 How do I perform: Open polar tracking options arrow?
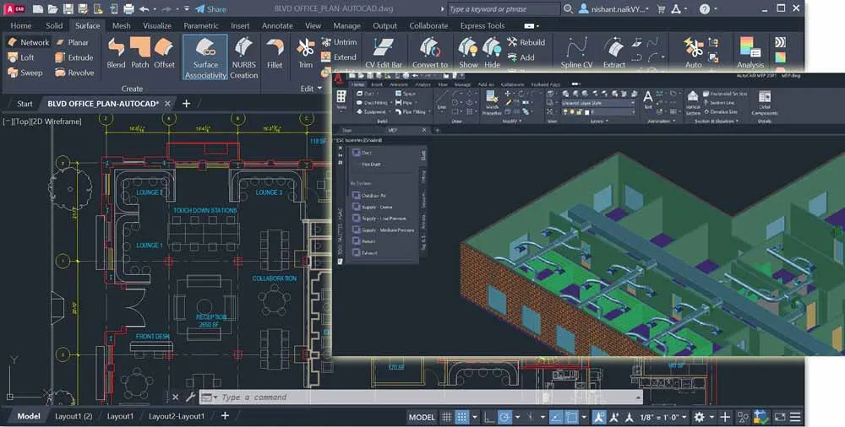point(517,417)
